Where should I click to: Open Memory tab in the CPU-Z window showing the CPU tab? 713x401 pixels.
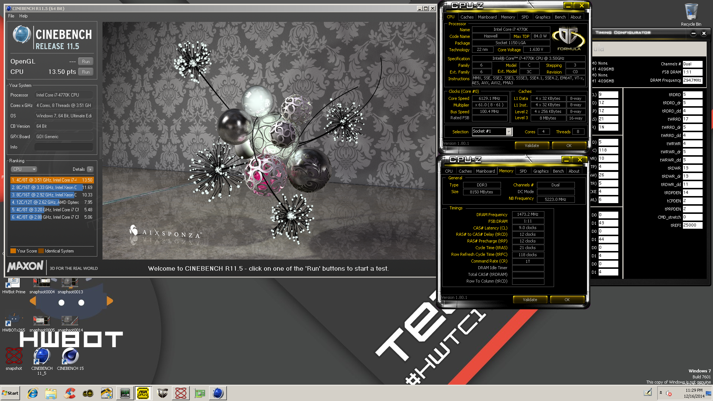pyautogui.click(x=508, y=17)
